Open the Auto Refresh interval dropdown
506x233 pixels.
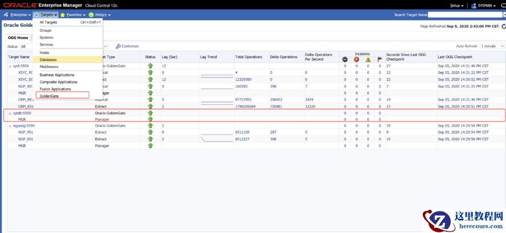pos(490,46)
